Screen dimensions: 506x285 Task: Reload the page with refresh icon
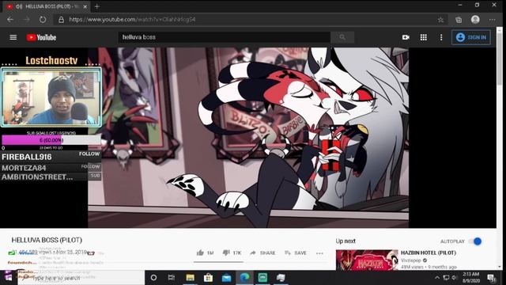[43, 20]
